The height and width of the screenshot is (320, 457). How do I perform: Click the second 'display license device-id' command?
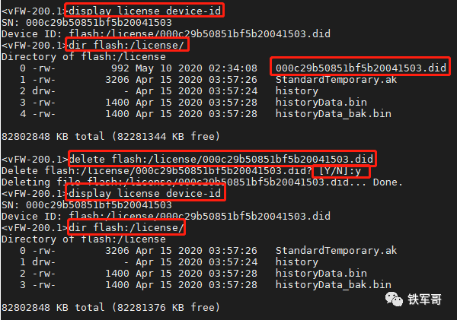pos(145,194)
